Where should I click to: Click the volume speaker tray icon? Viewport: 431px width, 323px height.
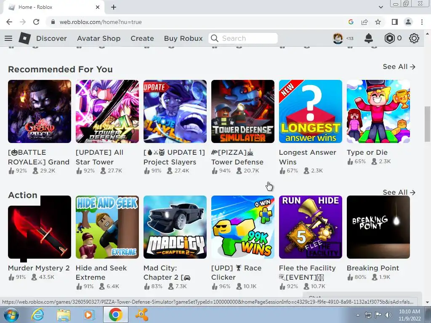click(388, 315)
